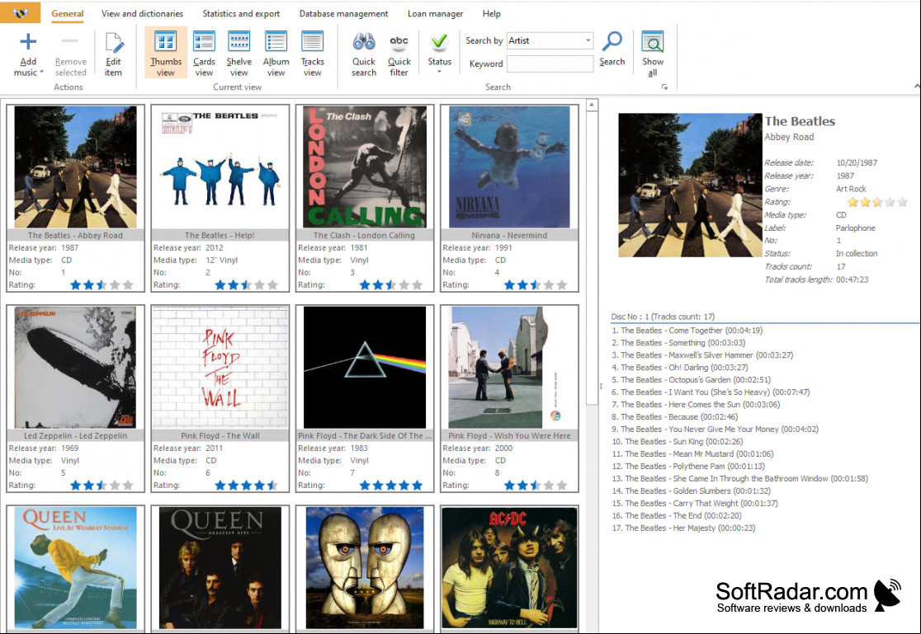This screenshot has width=921, height=634.
Task: Select track Something
Action: [678, 343]
